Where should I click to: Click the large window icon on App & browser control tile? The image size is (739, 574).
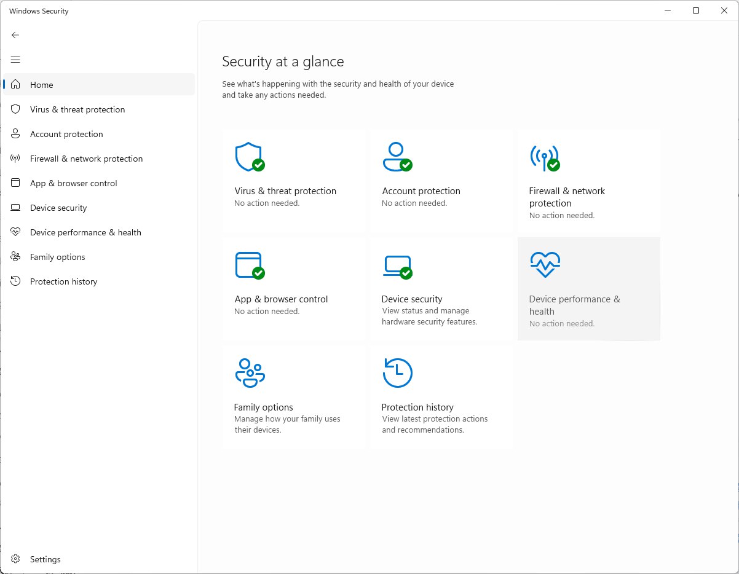[x=249, y=265]
